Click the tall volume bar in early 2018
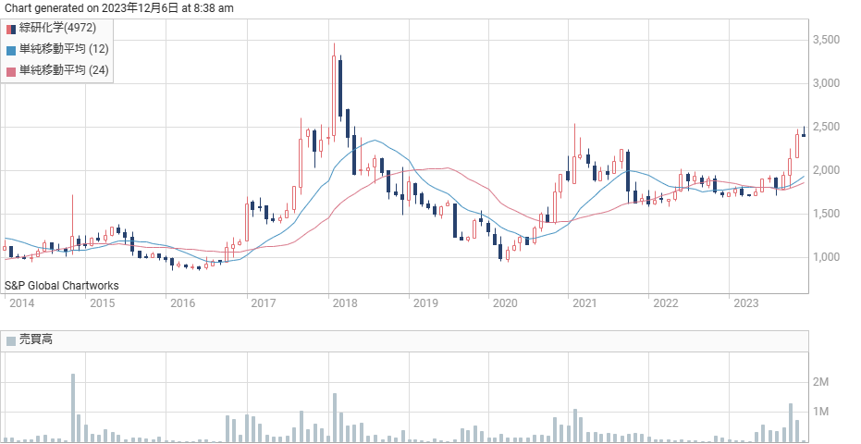This screenshot has height=444, width=861. (x=335, y=417)
